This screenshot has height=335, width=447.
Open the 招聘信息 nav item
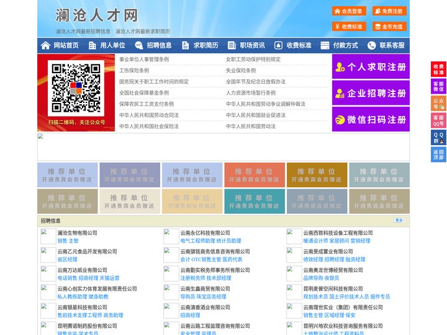pyautogui.click(x=159, y=45)
